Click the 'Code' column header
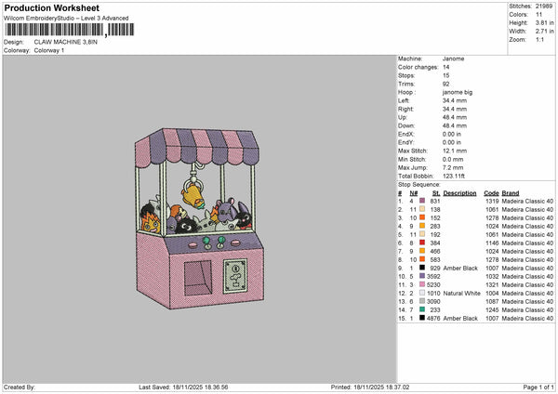The width and height of the screenshot is (558, 394). [x=491, y=193]
